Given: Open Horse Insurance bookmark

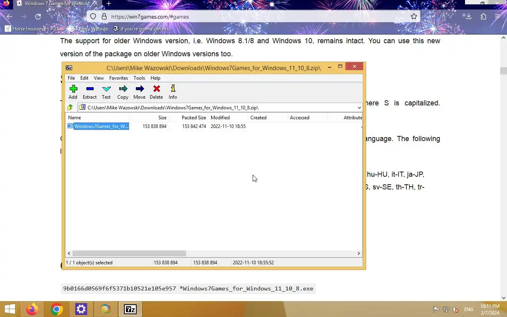Looking at the screenshot, I should click(x=34, y=29).
